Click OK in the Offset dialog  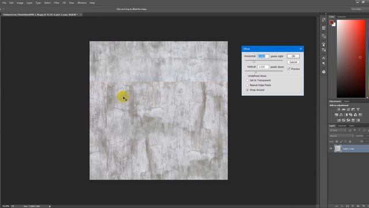coord(293,56)
